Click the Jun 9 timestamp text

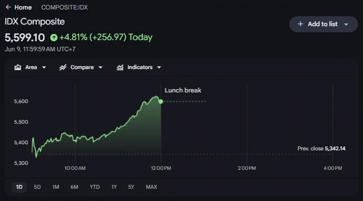click(40, 49)
